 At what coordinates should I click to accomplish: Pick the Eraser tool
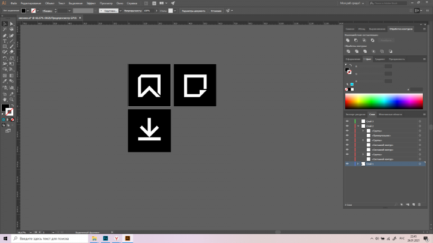(x=11, y=52)
